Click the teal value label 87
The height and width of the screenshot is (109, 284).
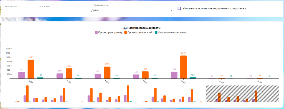coord(155,76)
